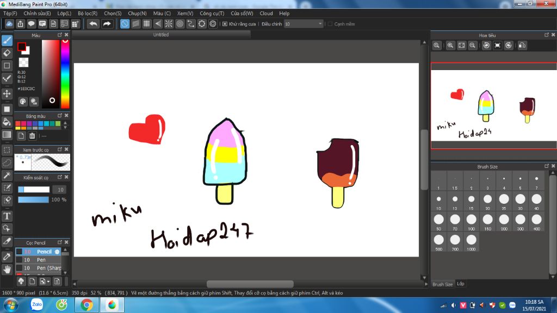Enable parallel lines snap
This screenshot has height=313, width=557.
coord(135,24)
